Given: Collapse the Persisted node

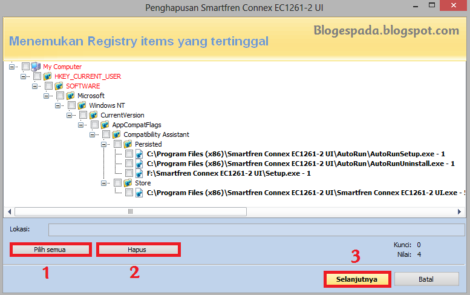Looking at the screenshot, I should 103,144.
